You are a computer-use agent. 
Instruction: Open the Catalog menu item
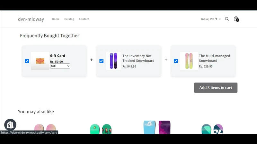click(69, 19)
